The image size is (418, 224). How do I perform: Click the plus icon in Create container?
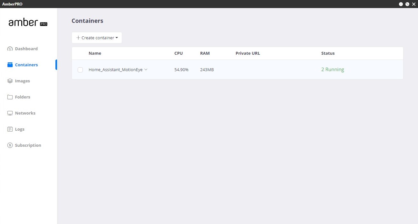point(78,38)
